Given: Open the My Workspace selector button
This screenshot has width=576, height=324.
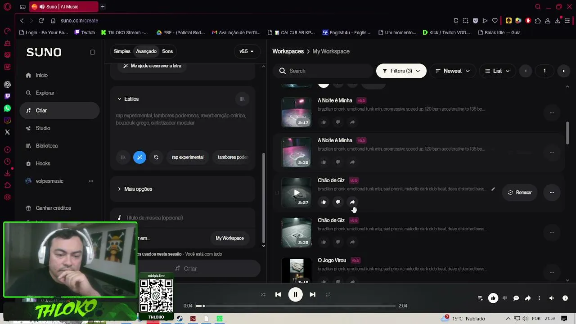Looking at the screenshot, I should tap(229, 238).
